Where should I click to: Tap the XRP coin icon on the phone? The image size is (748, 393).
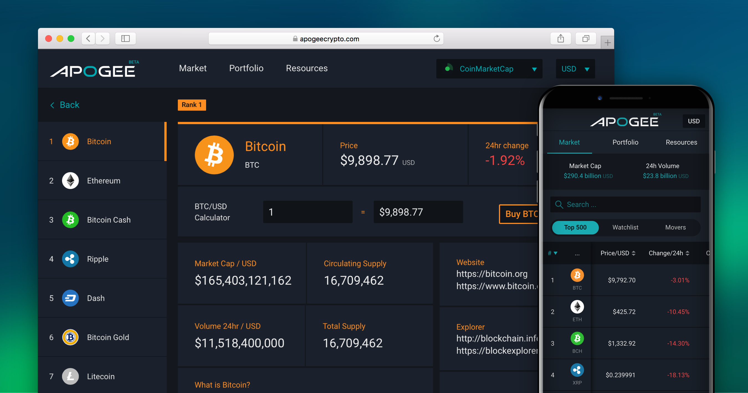pos(577,370)
